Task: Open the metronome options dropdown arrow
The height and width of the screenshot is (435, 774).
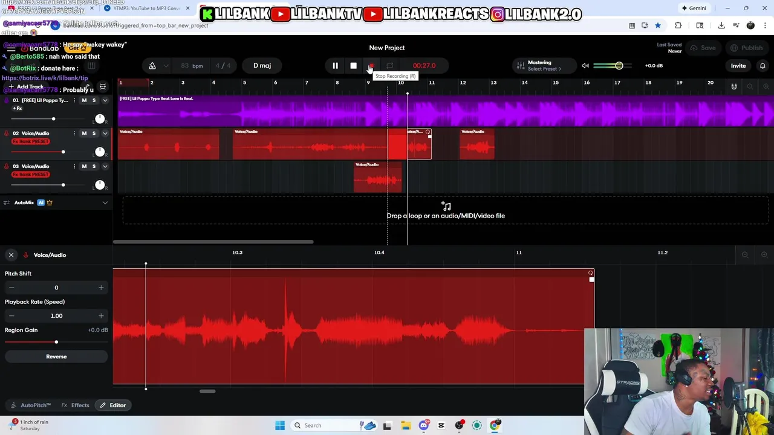Action: pyautogui.click(x=166, y=66)
